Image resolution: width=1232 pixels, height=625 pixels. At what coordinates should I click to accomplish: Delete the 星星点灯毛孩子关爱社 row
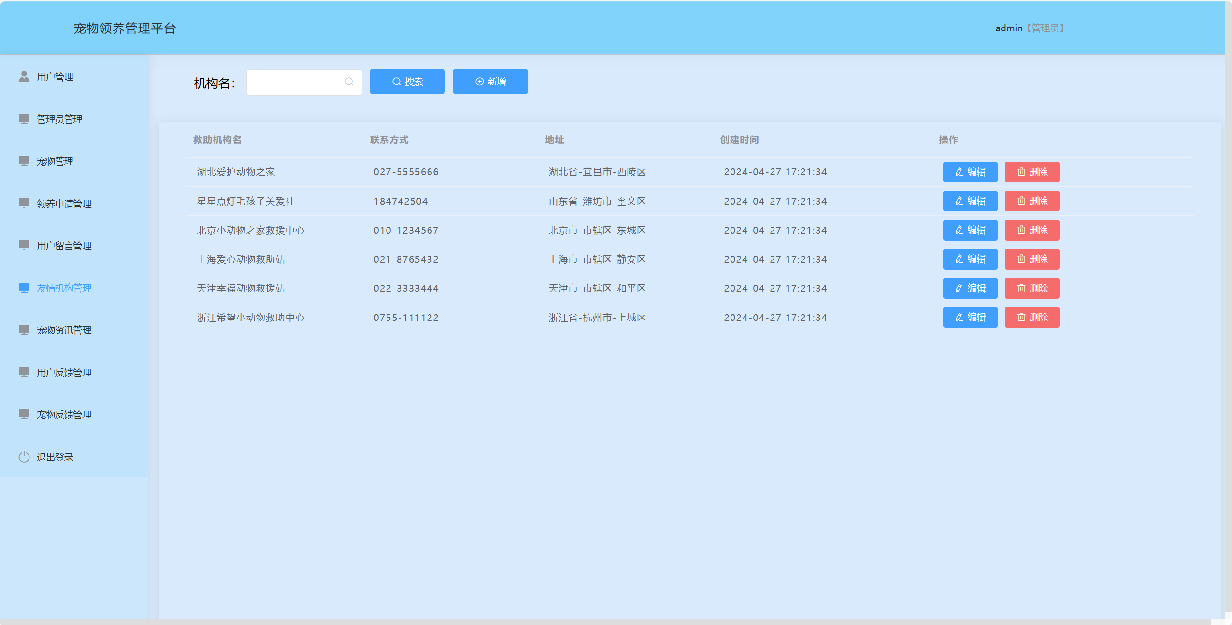(x=1031, y=201)
